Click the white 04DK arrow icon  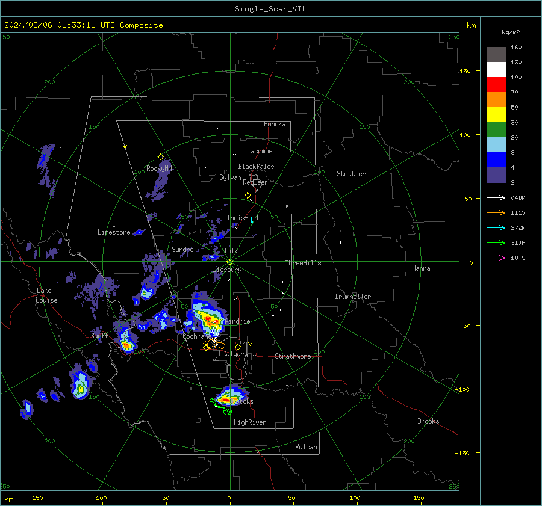click(496, 197)
